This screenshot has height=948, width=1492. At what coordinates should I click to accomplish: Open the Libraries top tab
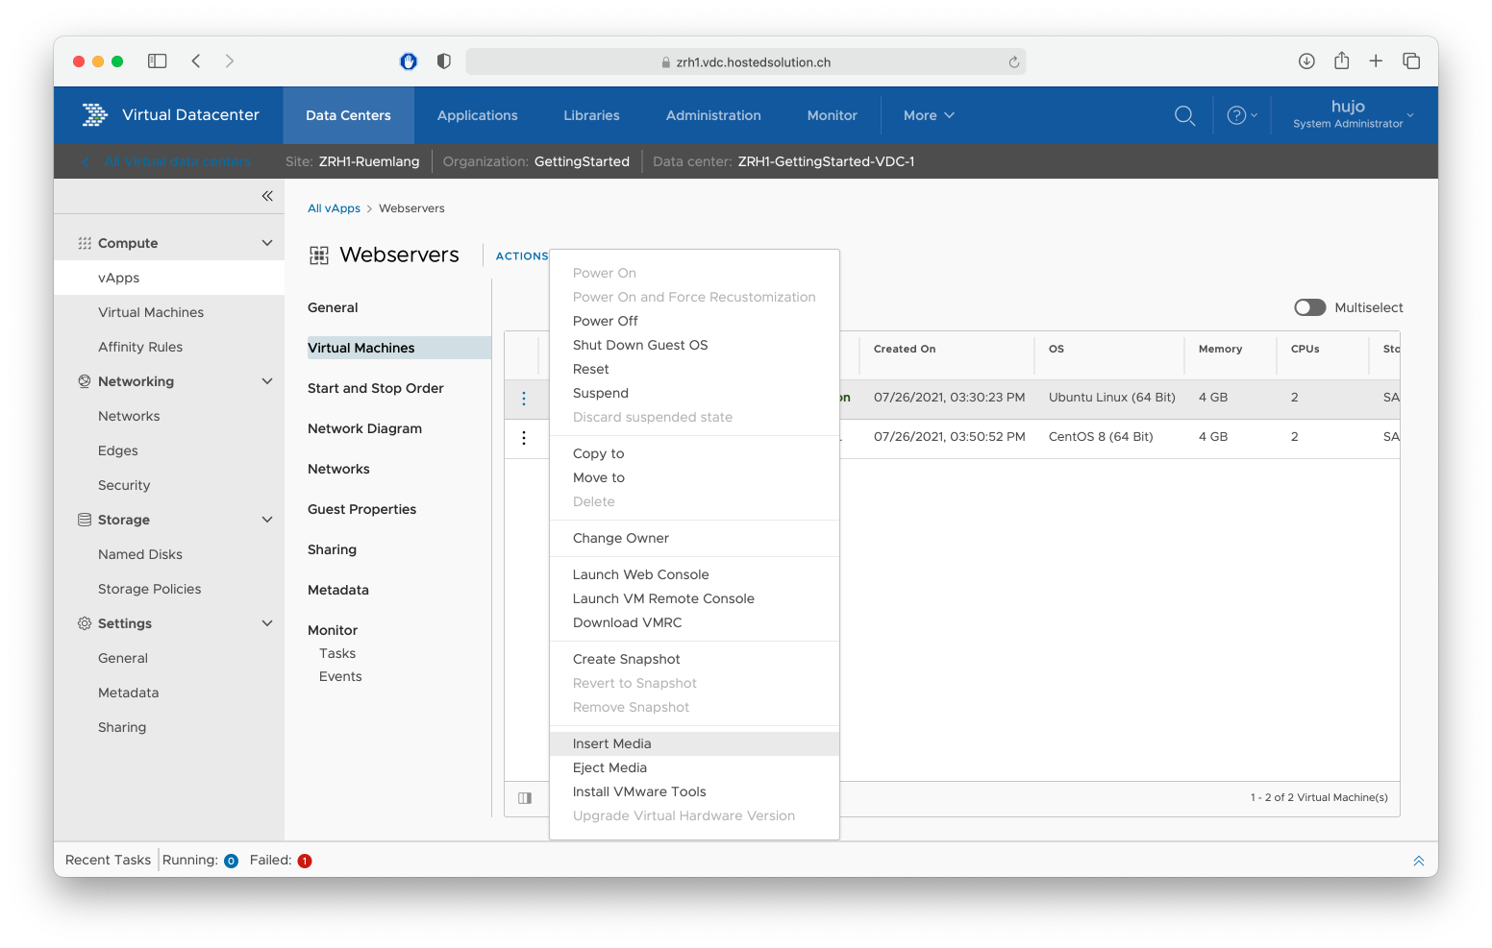click(x=591, y=115)
